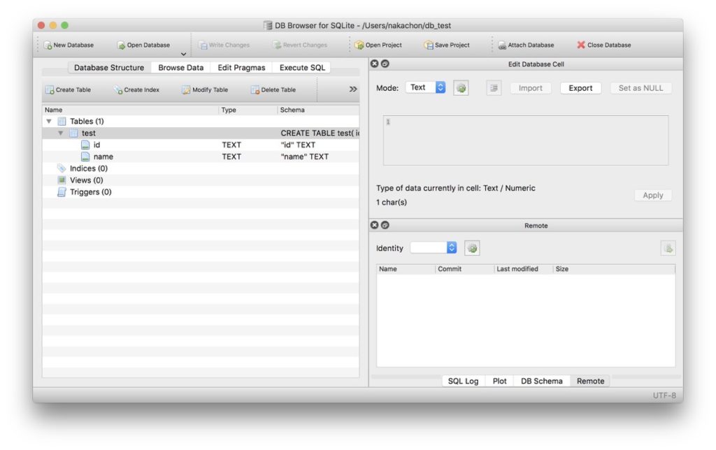Switch to the Browse Data tab
This screenshot has width=716, height=450.
click(180, 68)
